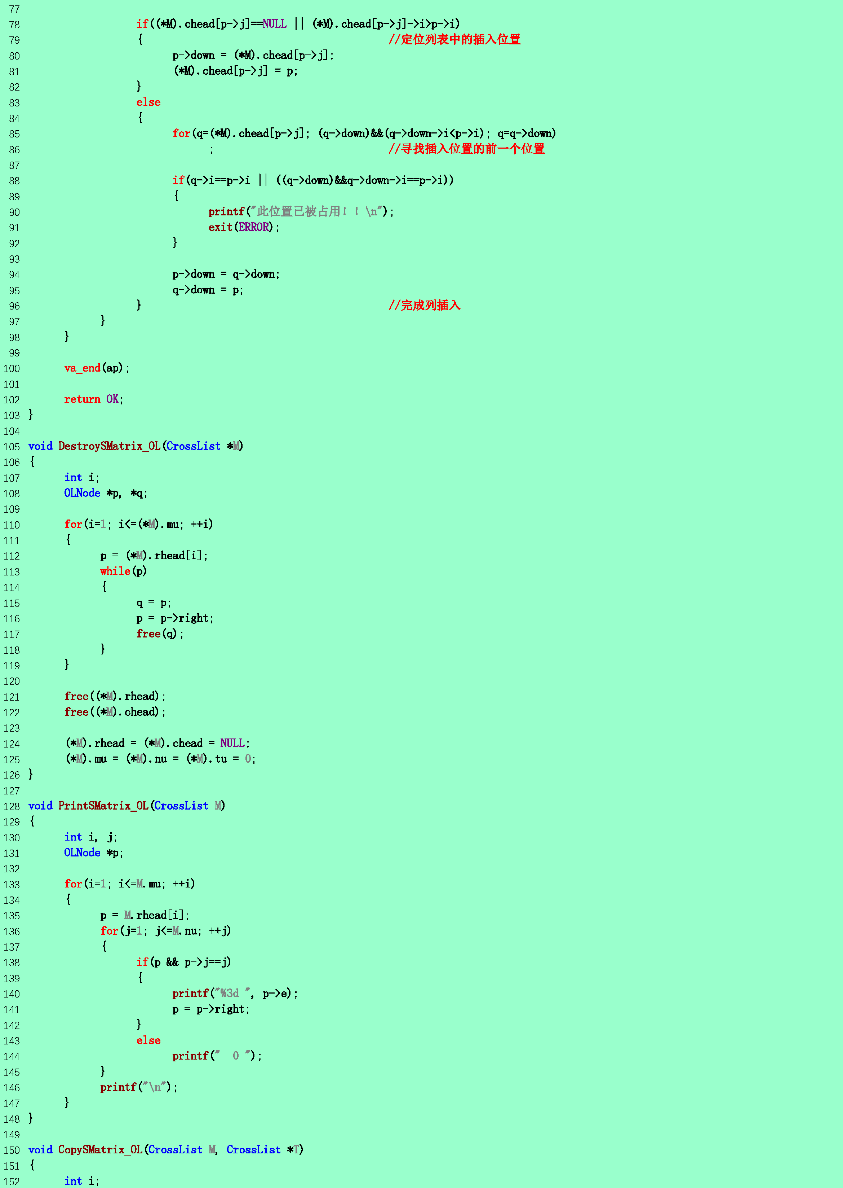Click the 'else' keyword on line 143
The height and width of the screenshot is (1188, 843).
point(148,1040)
